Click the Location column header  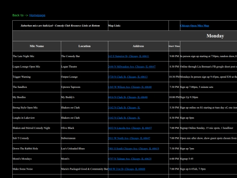(85, 46)
